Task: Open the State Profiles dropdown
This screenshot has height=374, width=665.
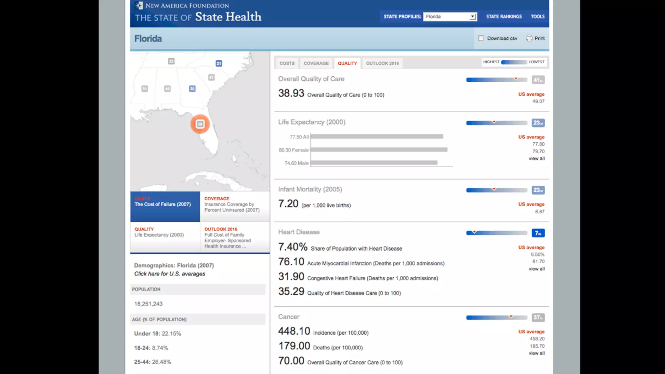Action: click(450, 17)
